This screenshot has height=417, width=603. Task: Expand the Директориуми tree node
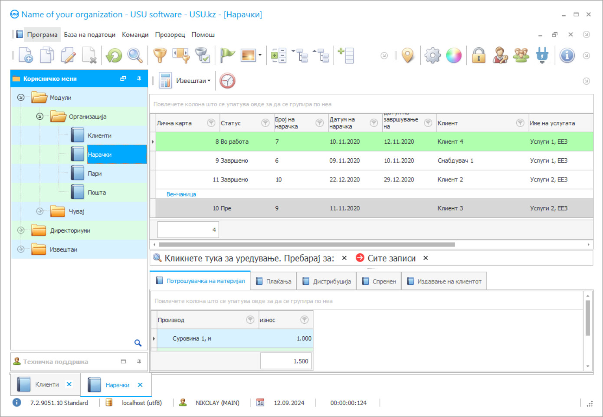(21, 230)
